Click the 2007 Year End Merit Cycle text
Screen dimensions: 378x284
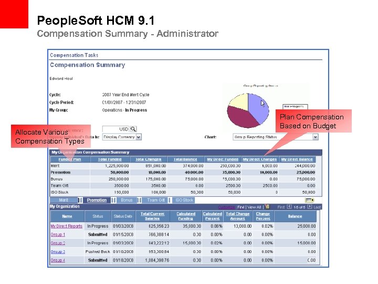coord(125,95)
